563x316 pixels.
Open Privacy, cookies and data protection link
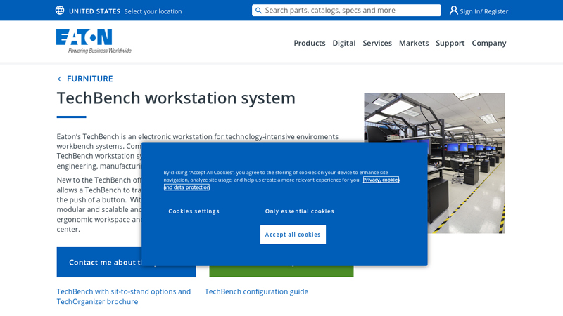click(281, 183)
